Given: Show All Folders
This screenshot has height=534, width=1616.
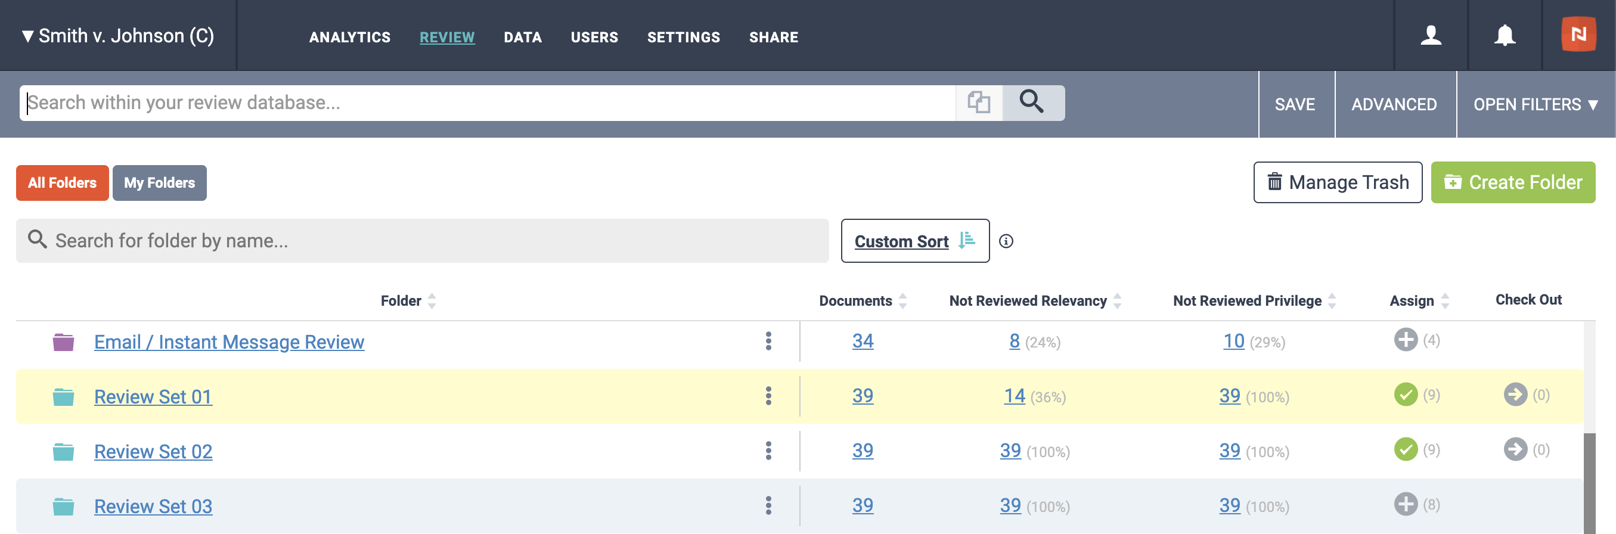Looking at the screenshot, I should 62,182.
